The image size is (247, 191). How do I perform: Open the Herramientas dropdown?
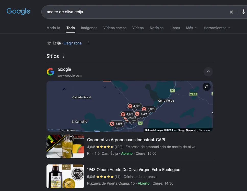(217, 28)
